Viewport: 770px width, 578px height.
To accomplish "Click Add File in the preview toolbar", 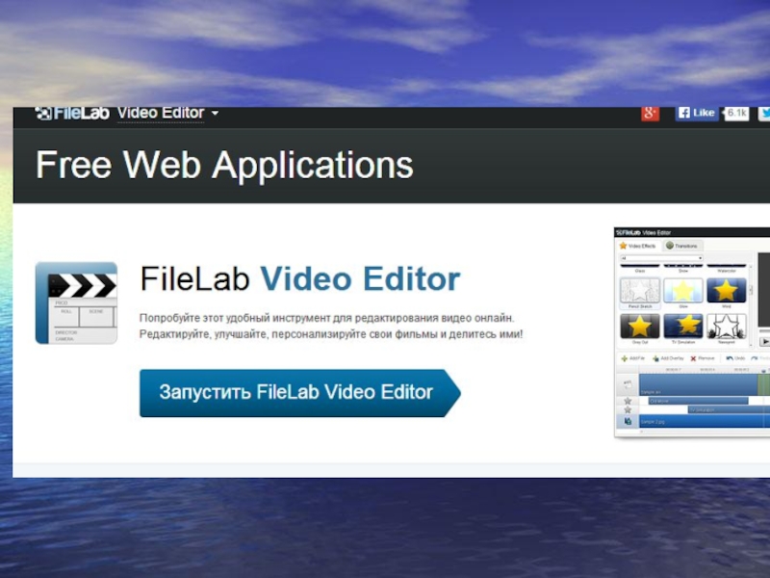I will click(633, 358).
